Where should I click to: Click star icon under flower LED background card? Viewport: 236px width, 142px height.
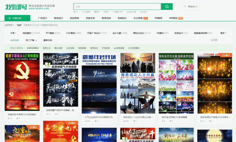click(x=170, y=121)
